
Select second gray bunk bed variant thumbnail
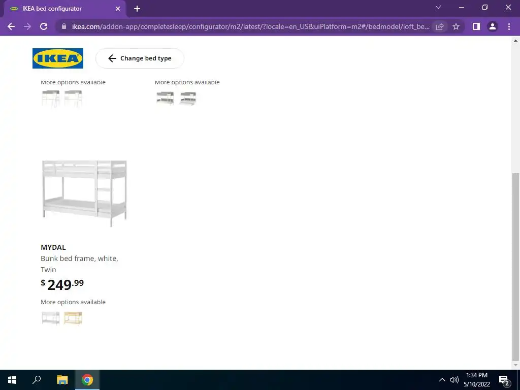click(188, 99)
